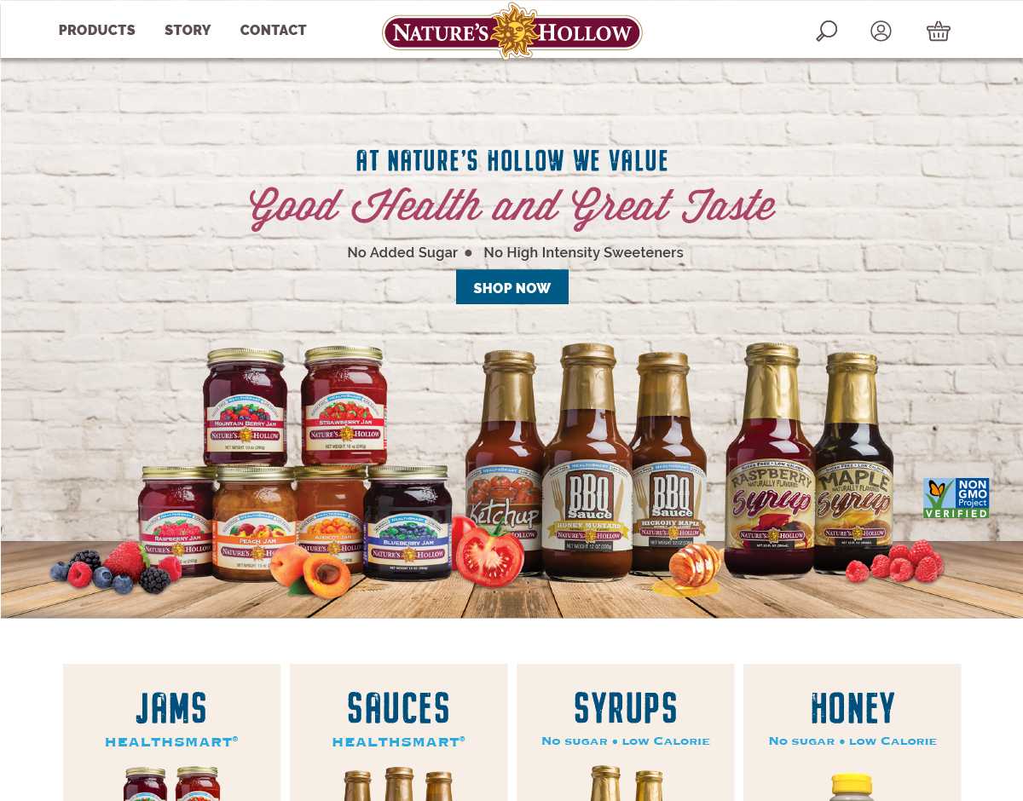
Task: Click the Non GMO Project Verified badge
Action: 956,498
